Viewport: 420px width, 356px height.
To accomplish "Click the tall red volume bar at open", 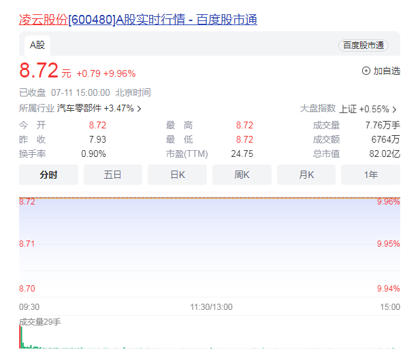I will point(20,336).
